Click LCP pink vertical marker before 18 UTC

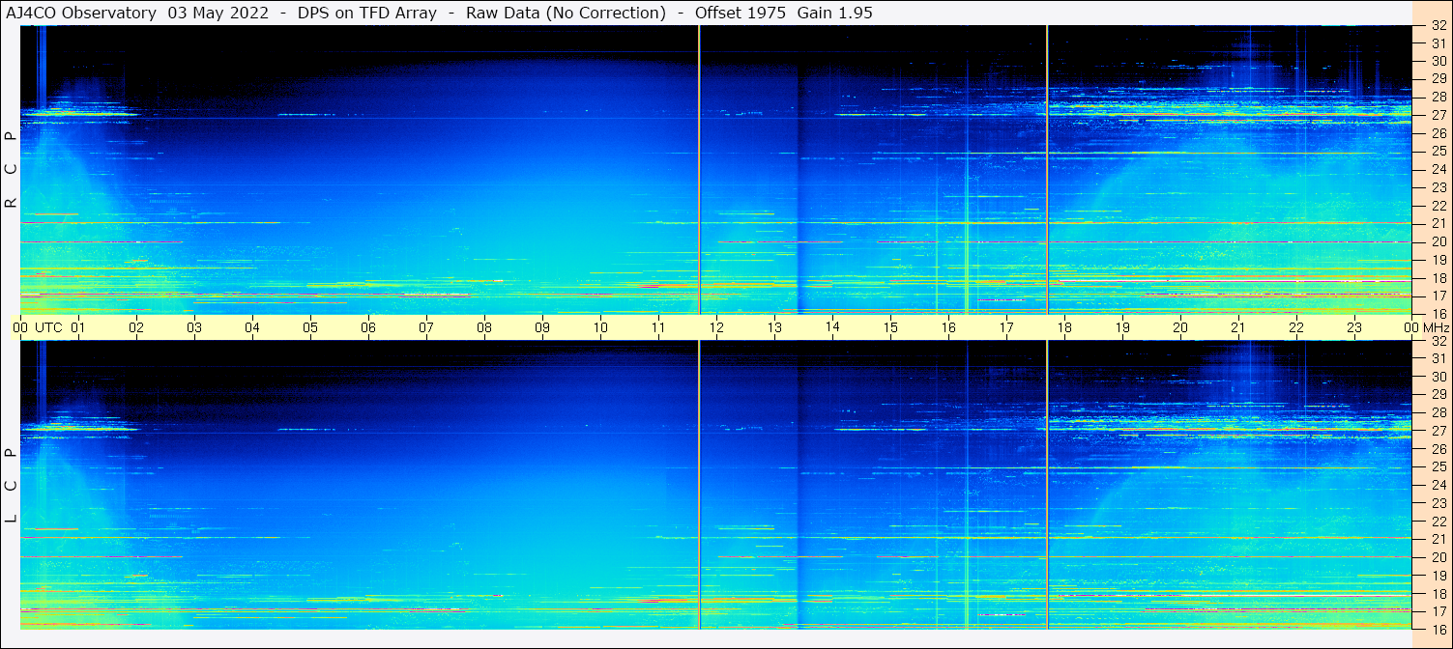point(1047,485)
